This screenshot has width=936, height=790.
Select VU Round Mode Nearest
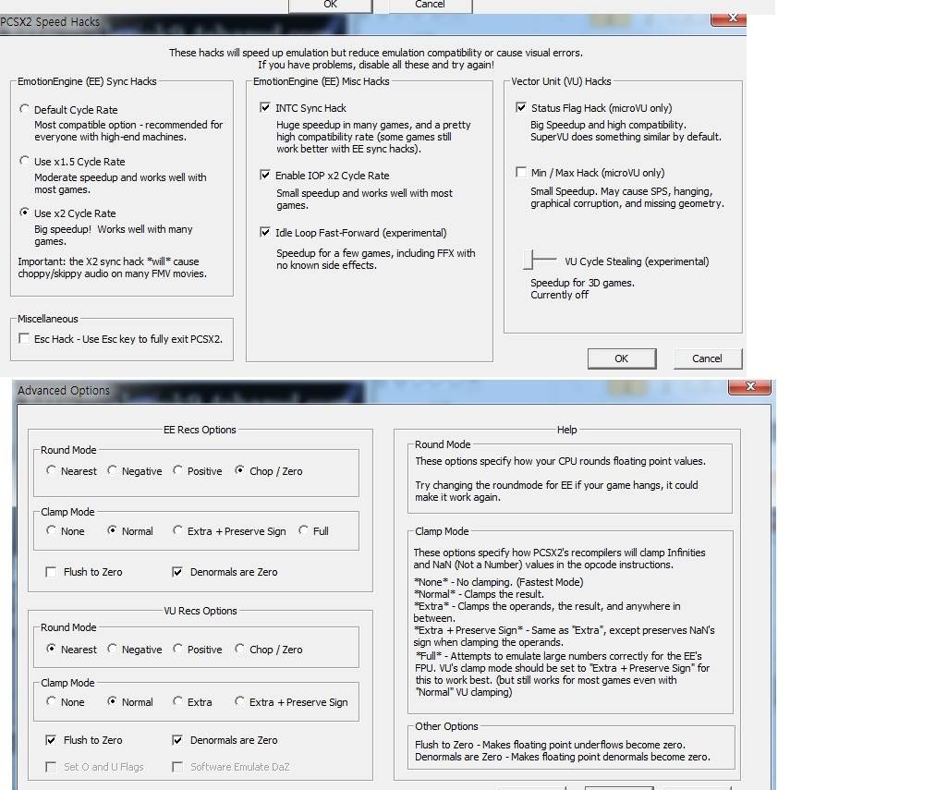pyautogui.click(x=52, y=649)
